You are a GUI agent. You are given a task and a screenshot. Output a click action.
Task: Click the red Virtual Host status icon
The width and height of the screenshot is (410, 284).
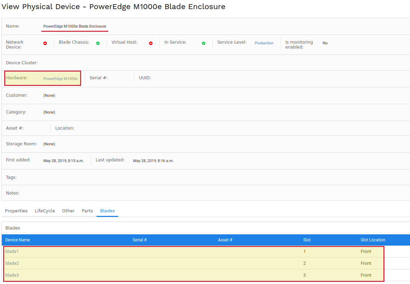(151, 43)
